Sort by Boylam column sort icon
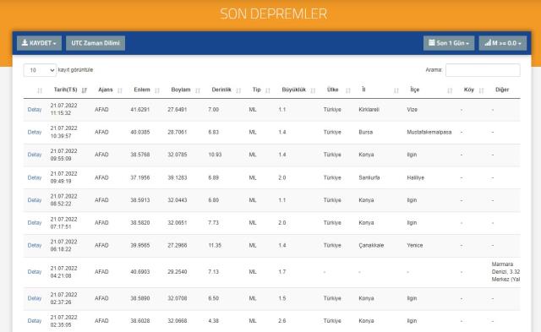 coord(197,90)
